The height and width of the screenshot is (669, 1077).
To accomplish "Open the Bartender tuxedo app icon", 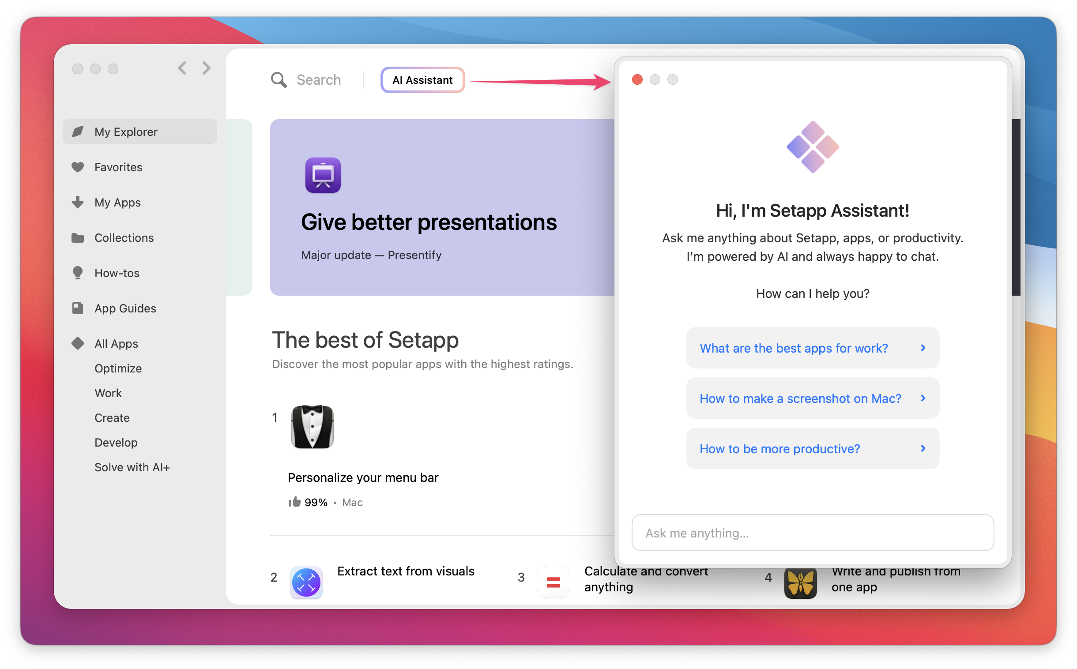I will point(313,427).
